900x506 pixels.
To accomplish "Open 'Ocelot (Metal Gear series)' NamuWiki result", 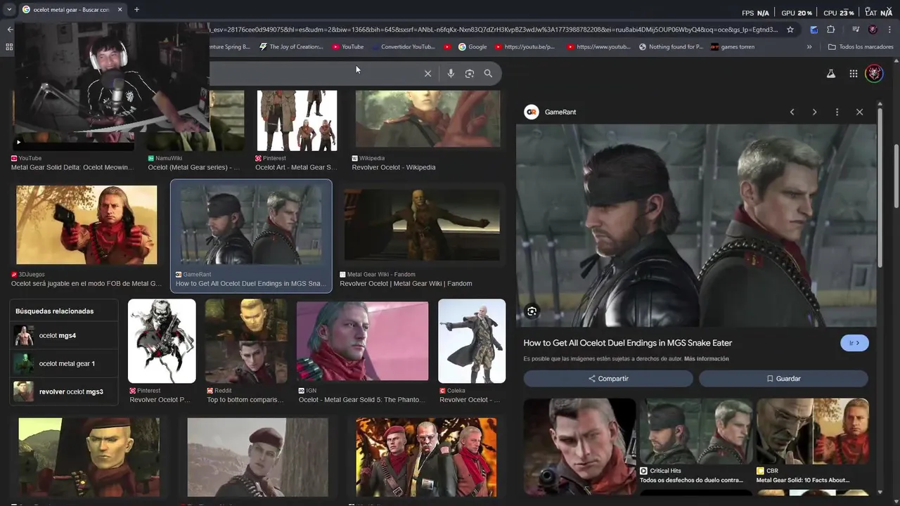I will [x=194, y=167].
